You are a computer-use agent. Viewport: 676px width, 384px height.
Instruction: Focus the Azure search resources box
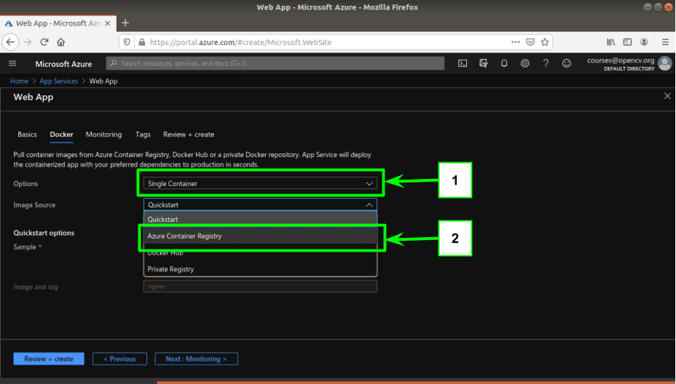pyautogui.click(x=275, y=64)
